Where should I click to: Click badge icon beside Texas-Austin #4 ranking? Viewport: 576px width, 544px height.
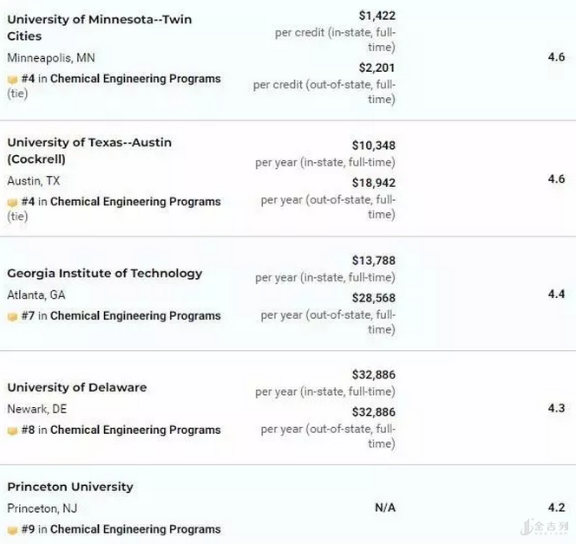12,202
